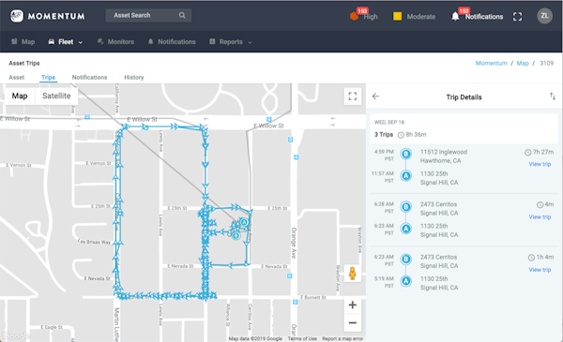Expand the Reports dropdown menu
The height and width of the screenshot is (342, 563).
[x=231, y=42]
